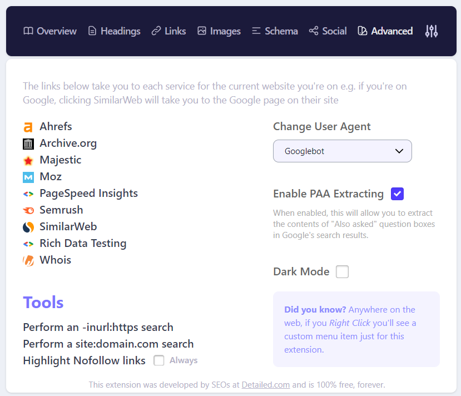Turn on the Dark Mode checkbox
This screenshot has width=461, height=396.
coord(342,272)
